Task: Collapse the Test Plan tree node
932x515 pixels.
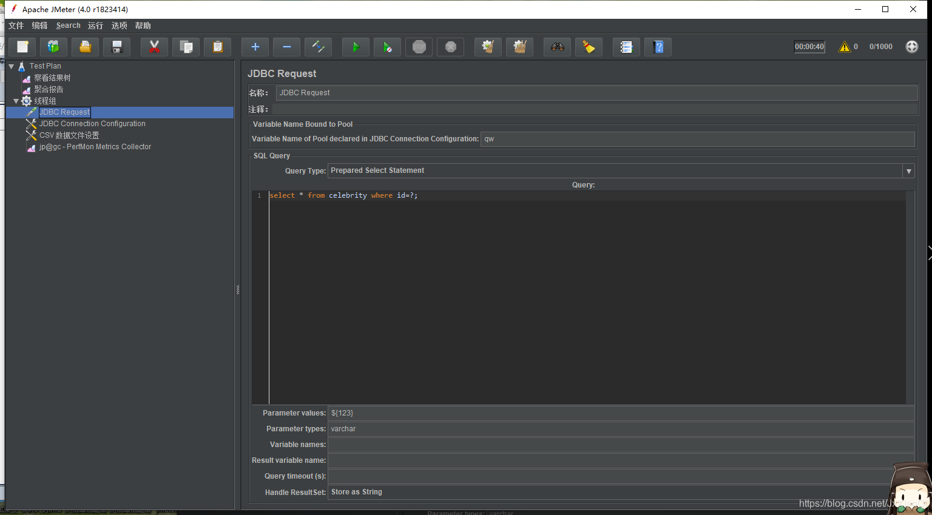Action: [11, 66]
